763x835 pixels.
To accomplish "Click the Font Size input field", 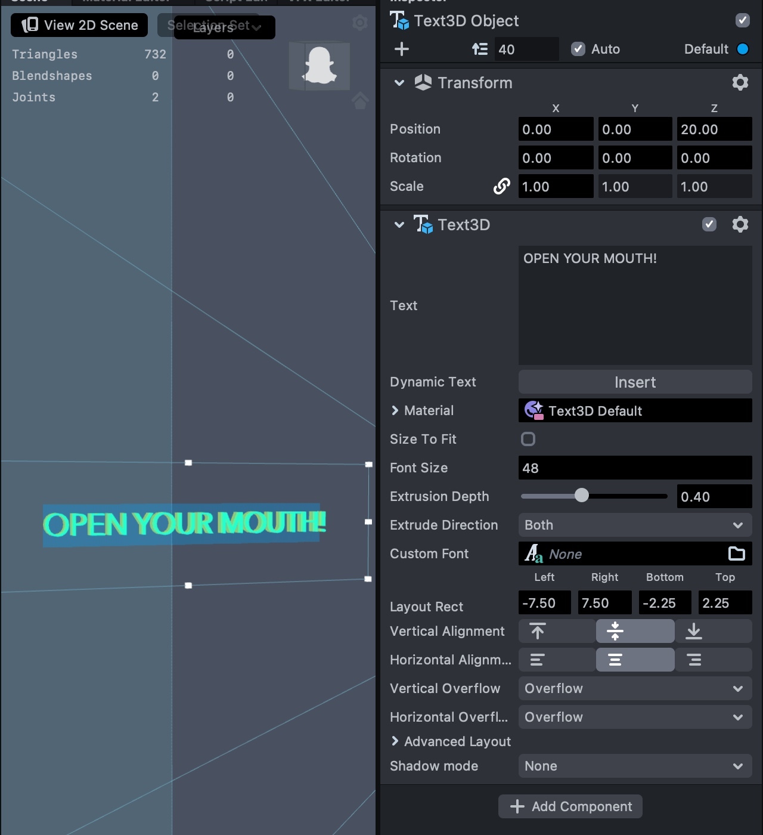I will (x=635, y=468).
